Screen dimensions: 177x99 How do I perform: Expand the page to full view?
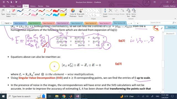click(162, 28)
